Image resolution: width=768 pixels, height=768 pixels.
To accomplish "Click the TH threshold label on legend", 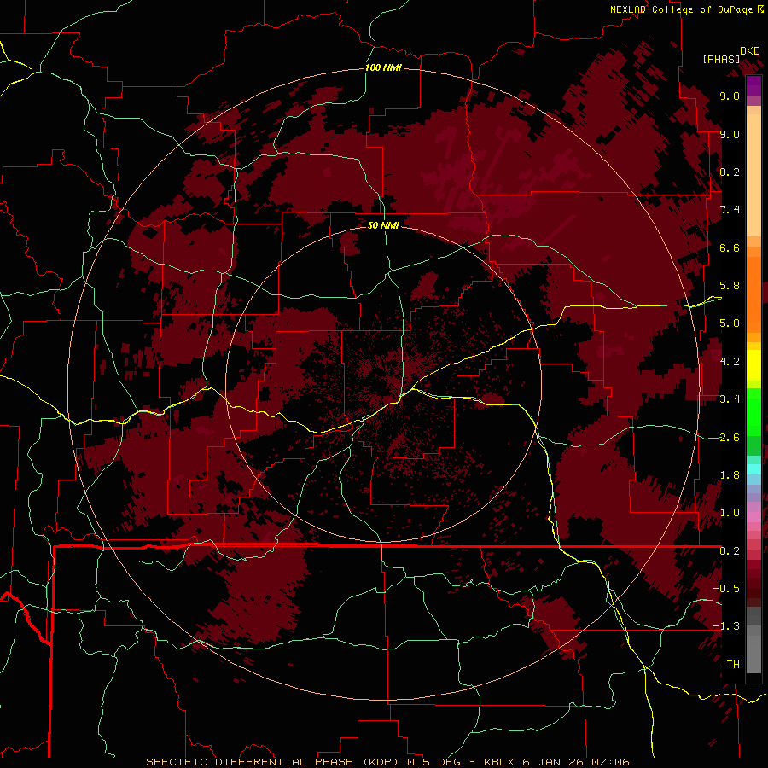I will [x=733, y=665].
